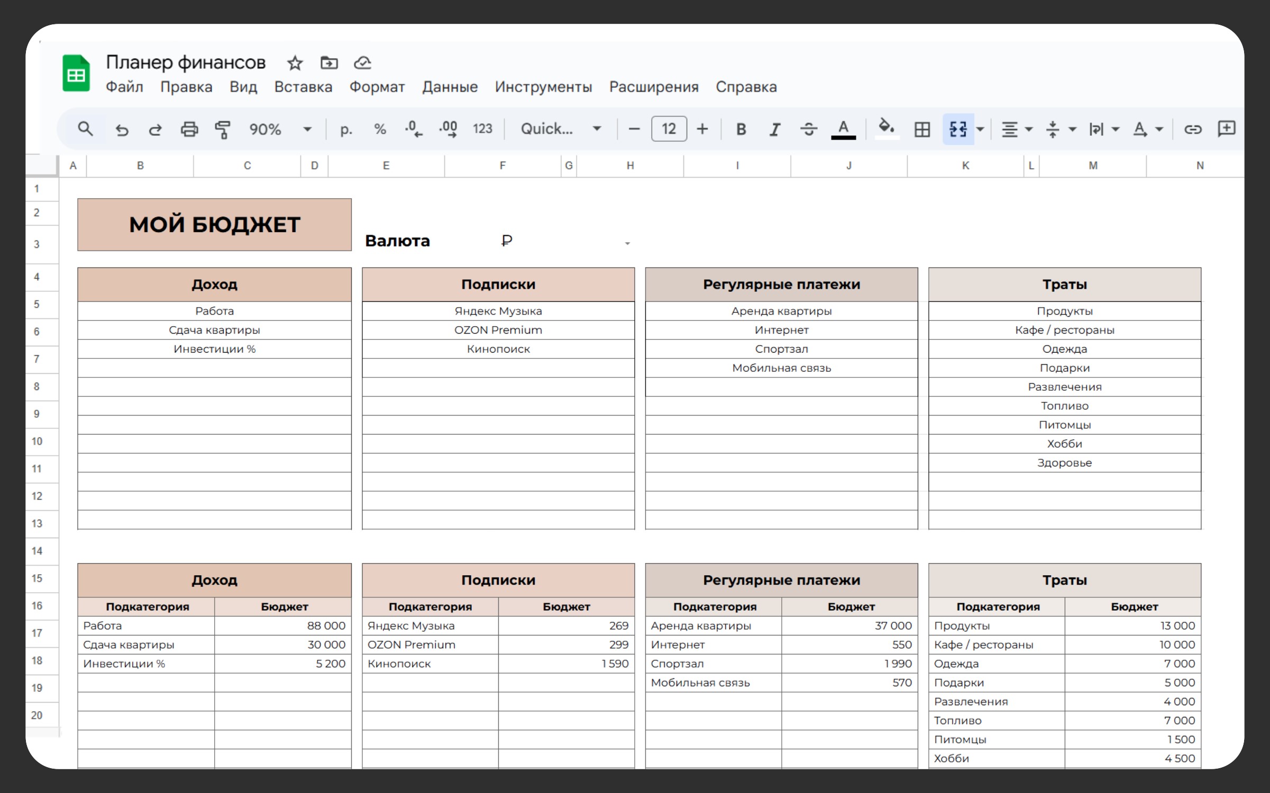This screenshot has height=793, width=1270.
Task: Click the Google Sheets home logo
Action: click(x=76, y=73)
